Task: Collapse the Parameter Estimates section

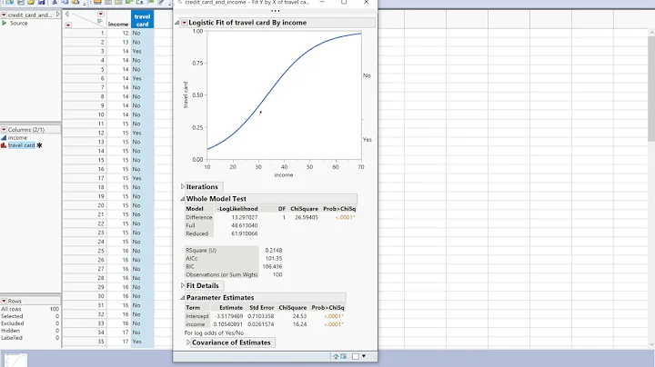Action: click(183, 298)
